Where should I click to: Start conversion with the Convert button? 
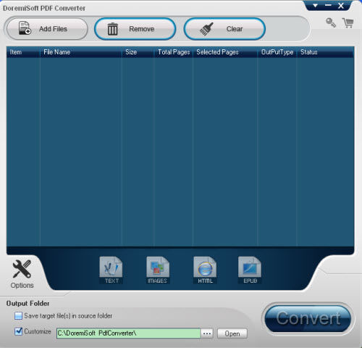pyautogui.click(x=308, y=319)
